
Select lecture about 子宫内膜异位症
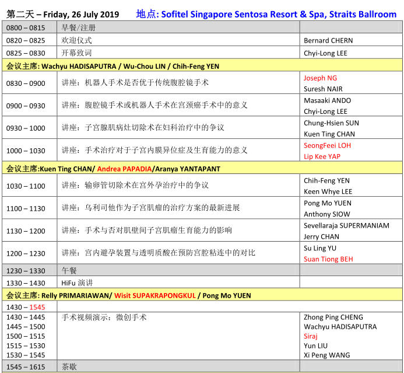(166, 150)
